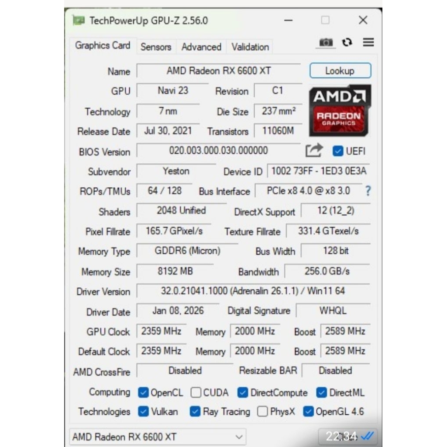447x447 pixels.
Task: Click the C1 Revision value
Action: (x=278, y=90)
